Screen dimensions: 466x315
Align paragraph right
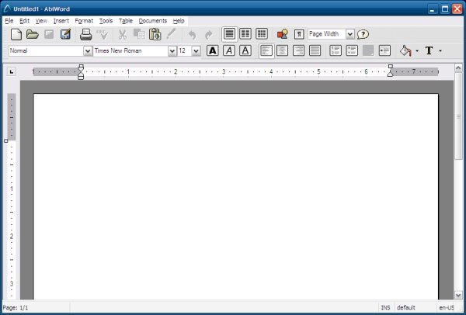(x=298, y=50)
